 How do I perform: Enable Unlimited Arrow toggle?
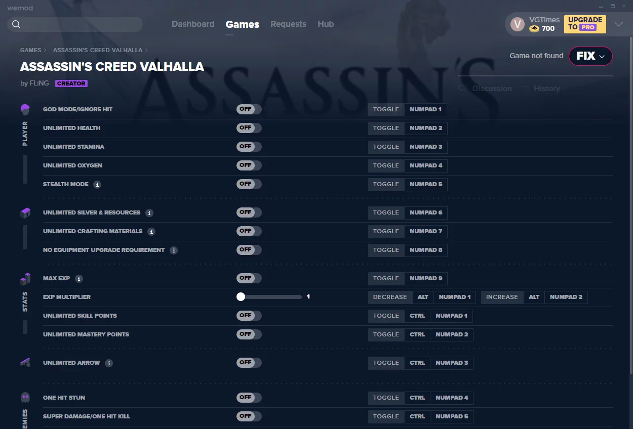[x=249, y=363]
